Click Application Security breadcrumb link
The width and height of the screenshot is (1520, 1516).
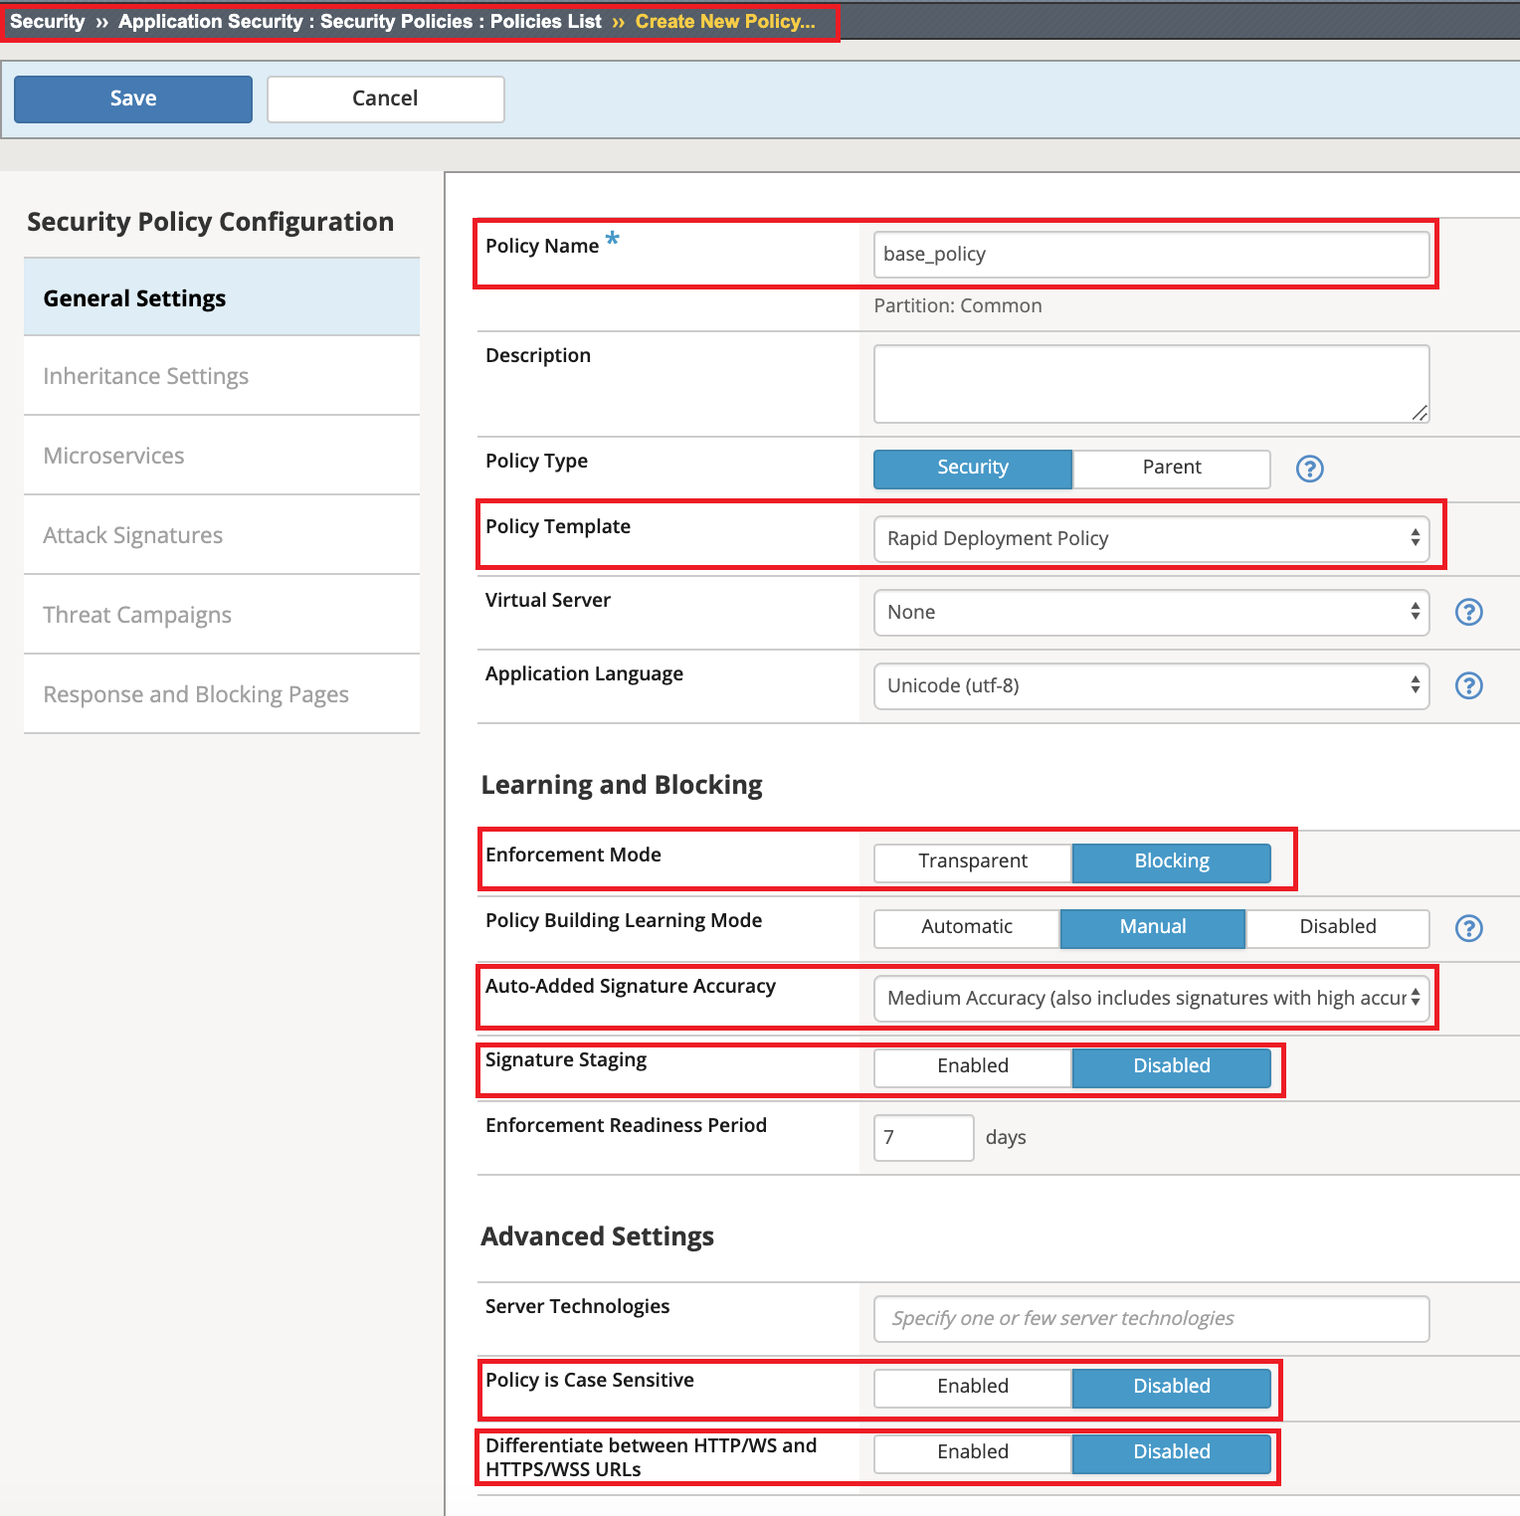[211, 21]
